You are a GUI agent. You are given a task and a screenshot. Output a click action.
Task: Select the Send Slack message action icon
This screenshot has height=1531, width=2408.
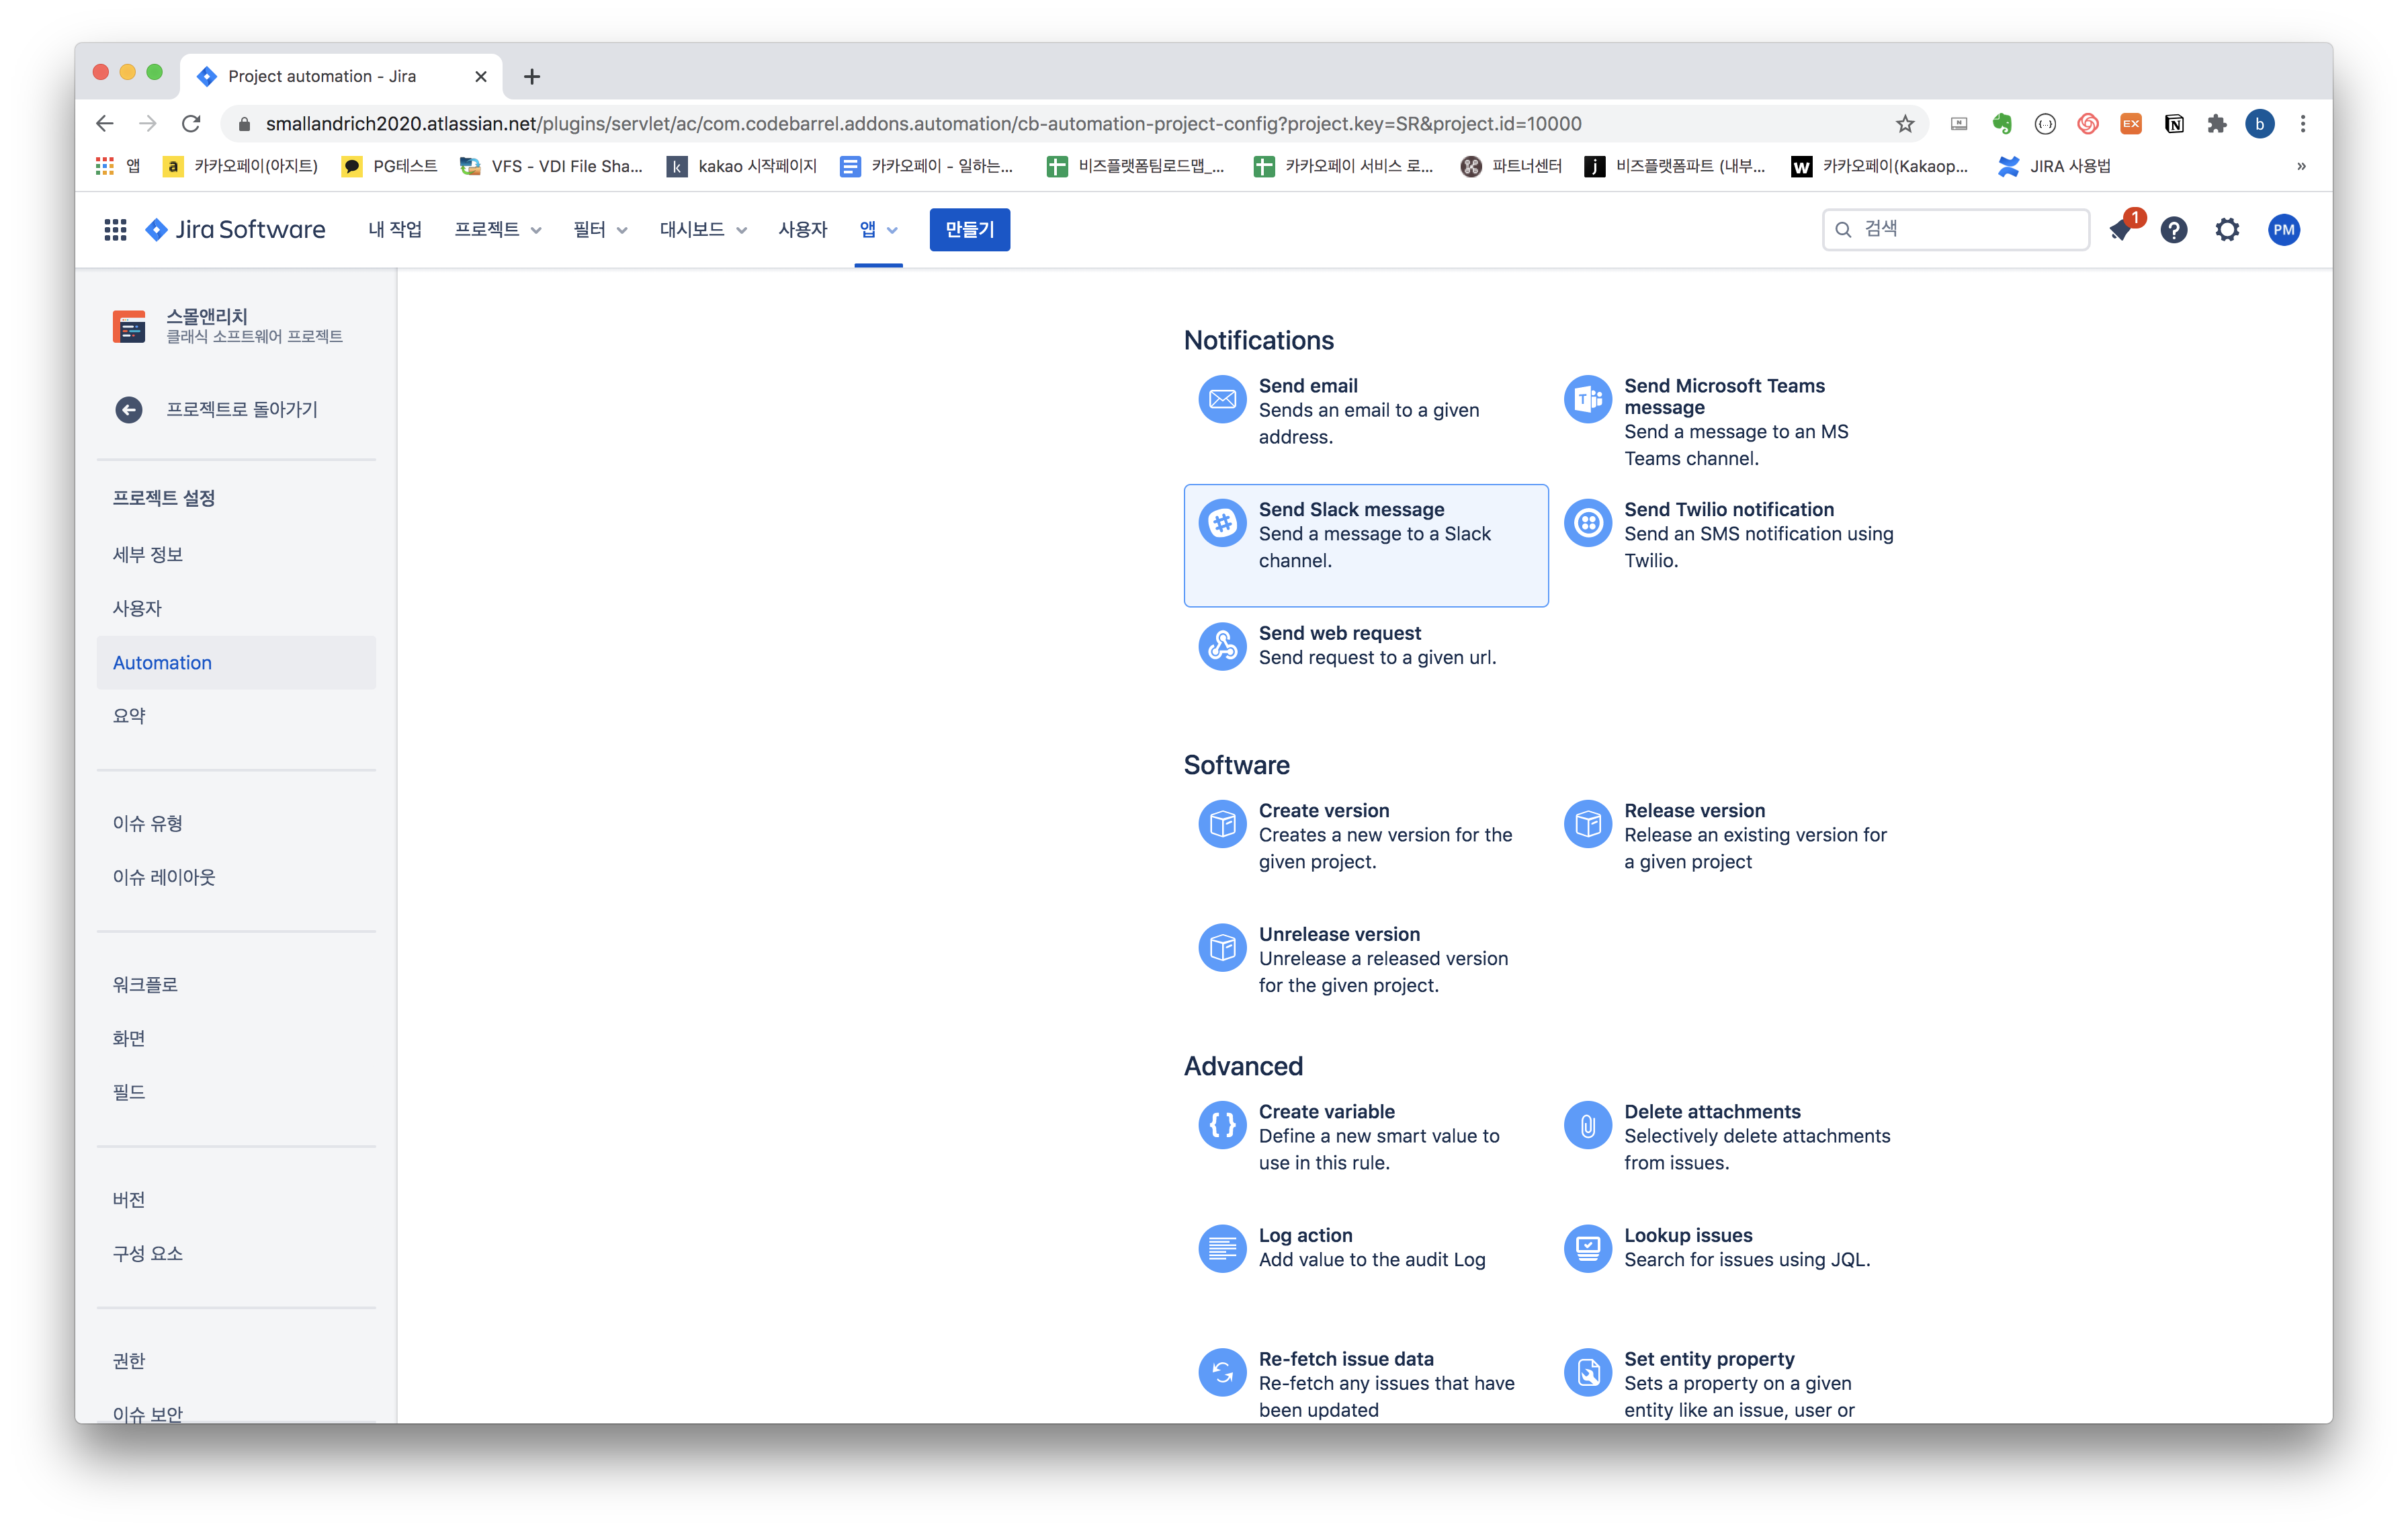[1221, 523]
